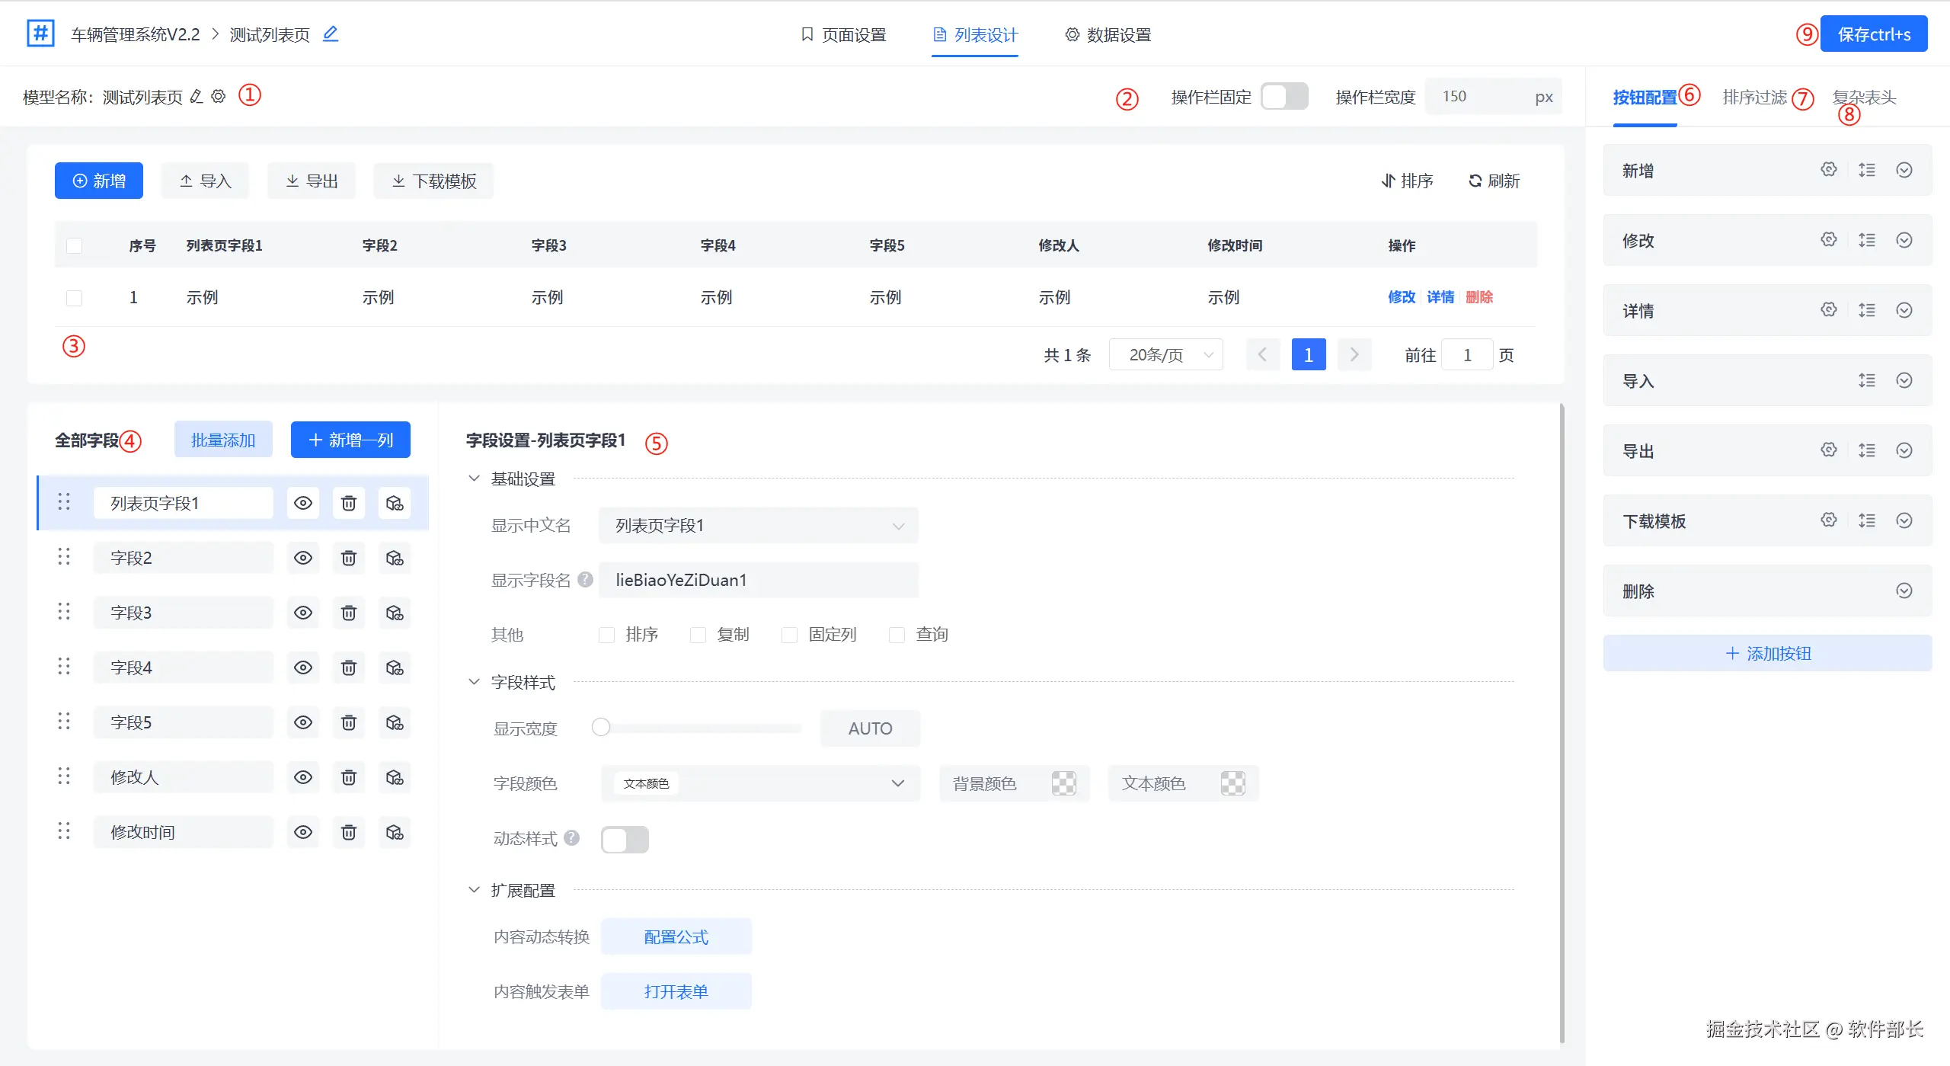Screen dimensions: 1950x1066
Task: Click the 保存ctrl+s button
Action: pyautogui.click(x=1873, y=34)
